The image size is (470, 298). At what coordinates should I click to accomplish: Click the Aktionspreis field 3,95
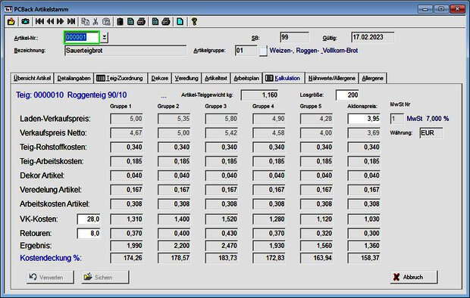[364, 119]
